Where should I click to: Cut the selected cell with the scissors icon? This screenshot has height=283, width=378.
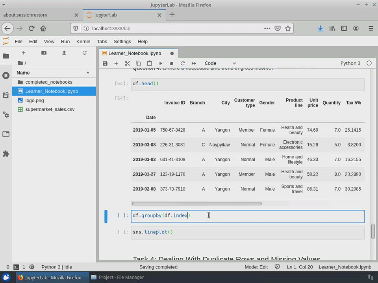pyautogui.click(x=127, y=63)
